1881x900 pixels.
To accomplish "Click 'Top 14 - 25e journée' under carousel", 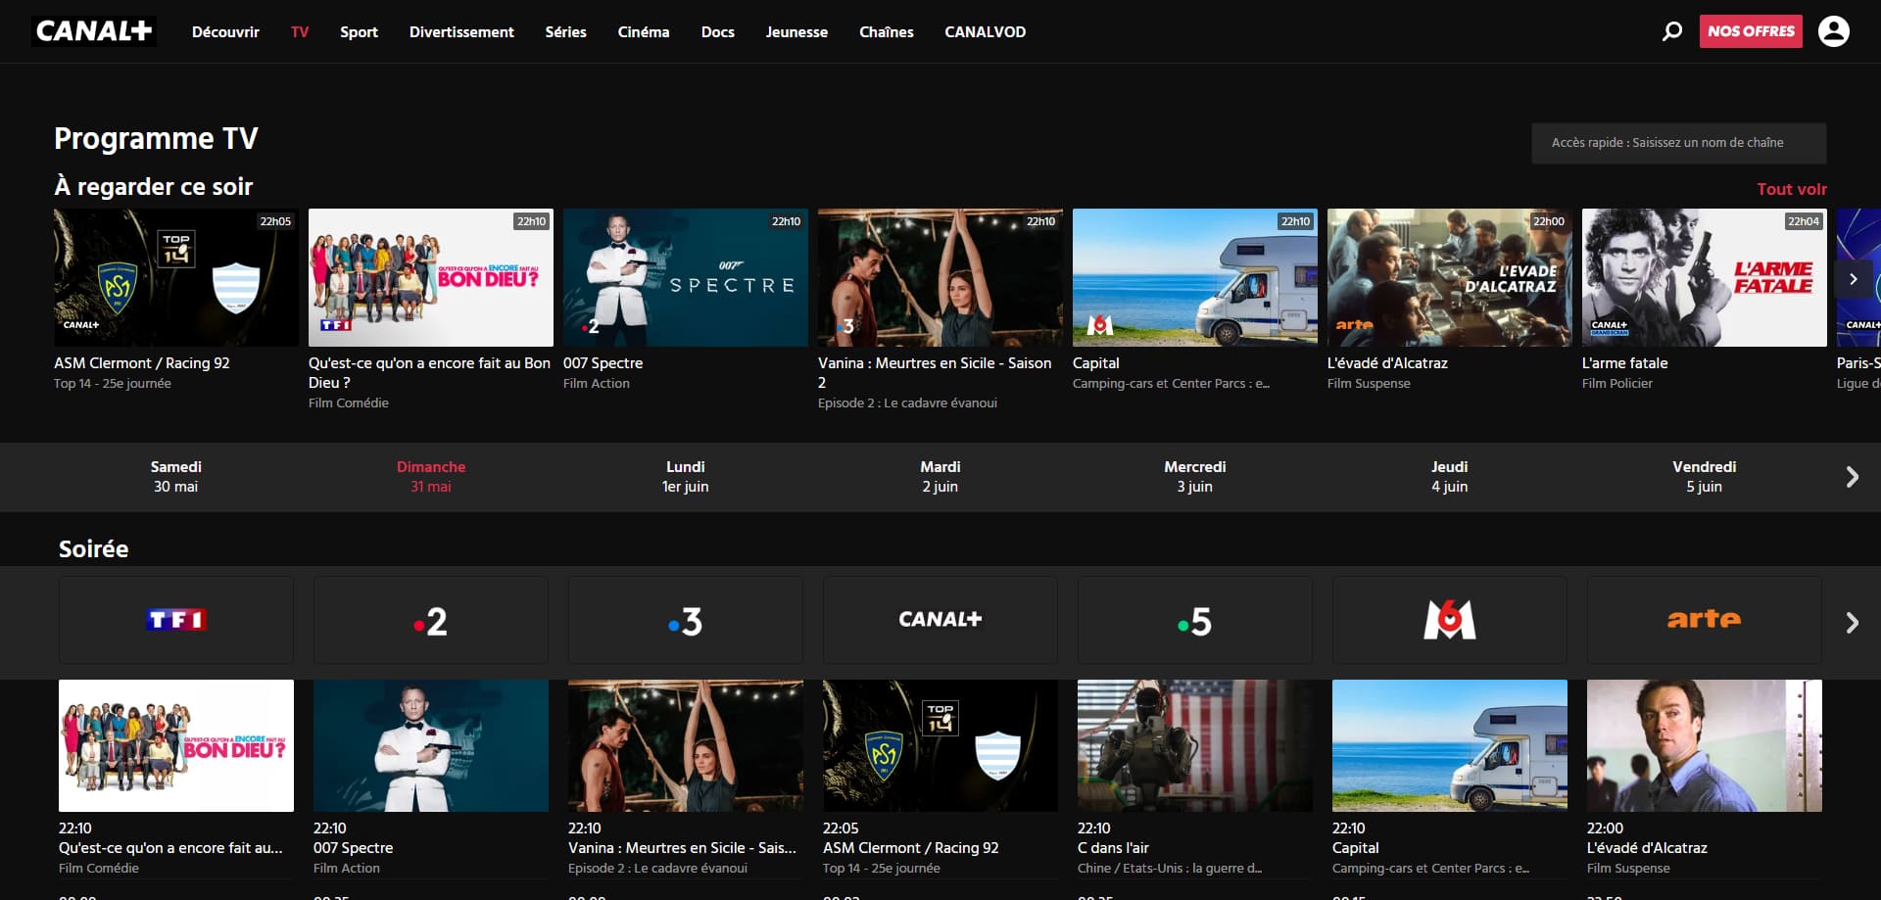I will click(113, 384).
